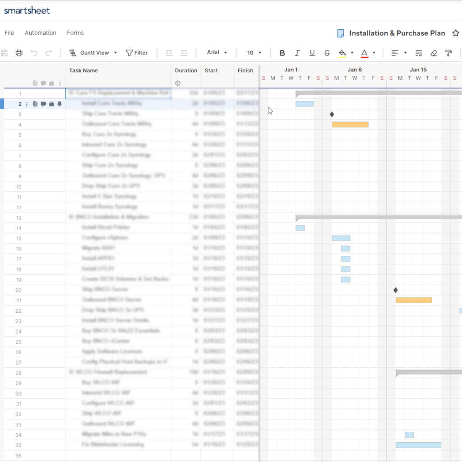Click the Print icon

coord(18,53)
